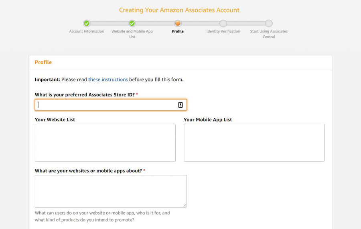
Task: Click the Website and Mobile App List checkmark
Action: coord(132,23)
